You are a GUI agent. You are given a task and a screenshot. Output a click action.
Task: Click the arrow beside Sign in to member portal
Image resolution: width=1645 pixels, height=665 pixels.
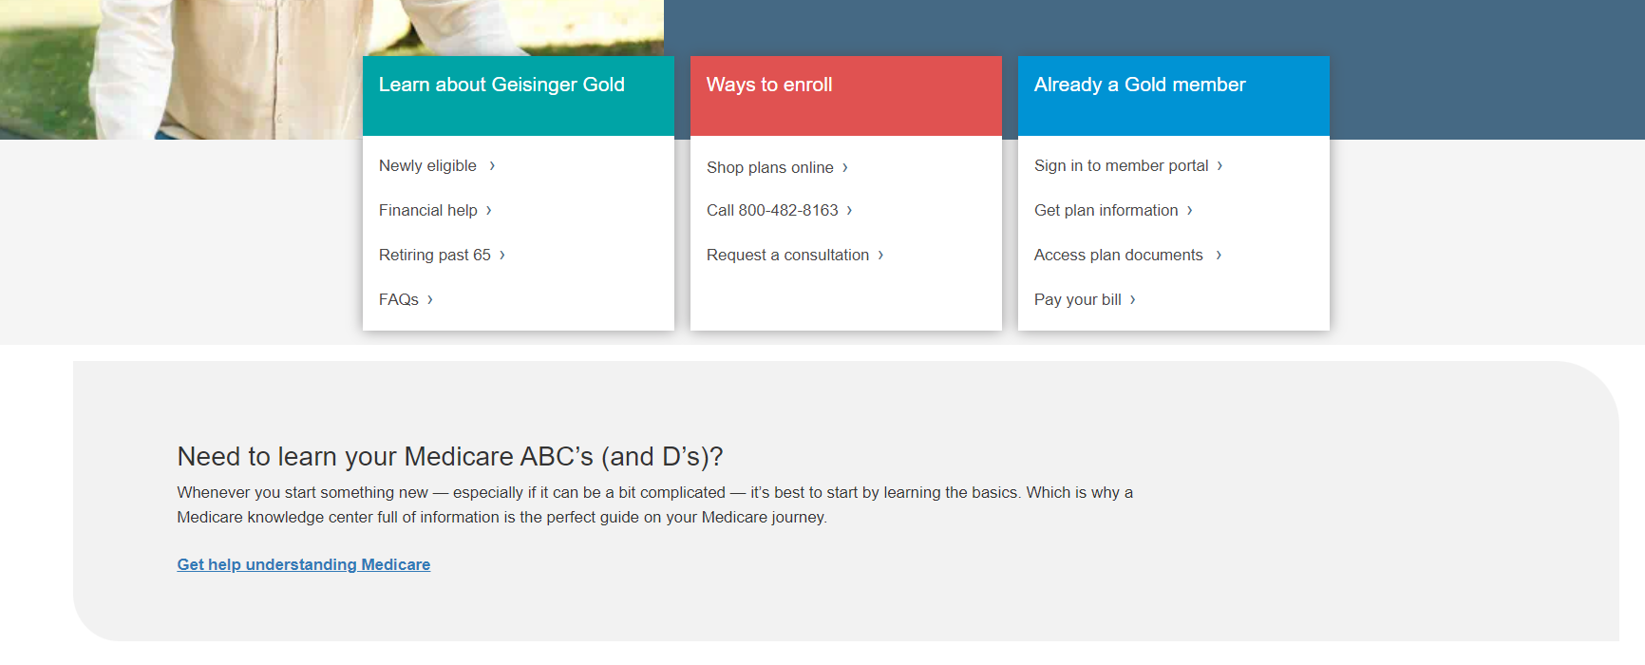click(1220, 165)
